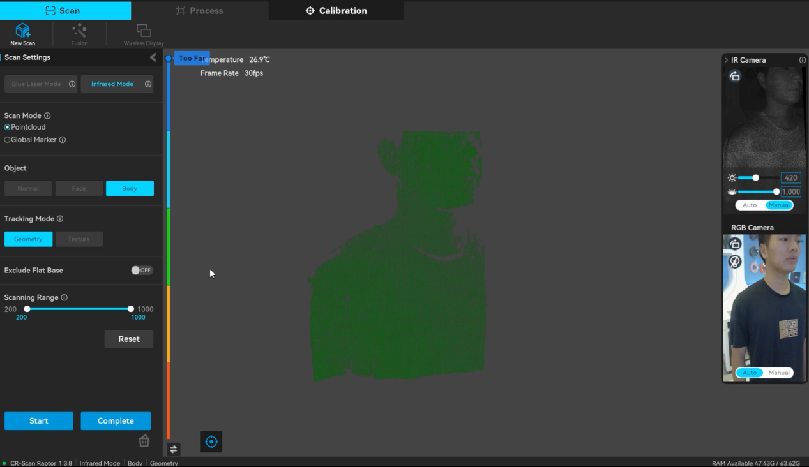Viewport: 809px width, 467px height.
Task: Click the New Scan icon
Action: [x=23, y=31]
